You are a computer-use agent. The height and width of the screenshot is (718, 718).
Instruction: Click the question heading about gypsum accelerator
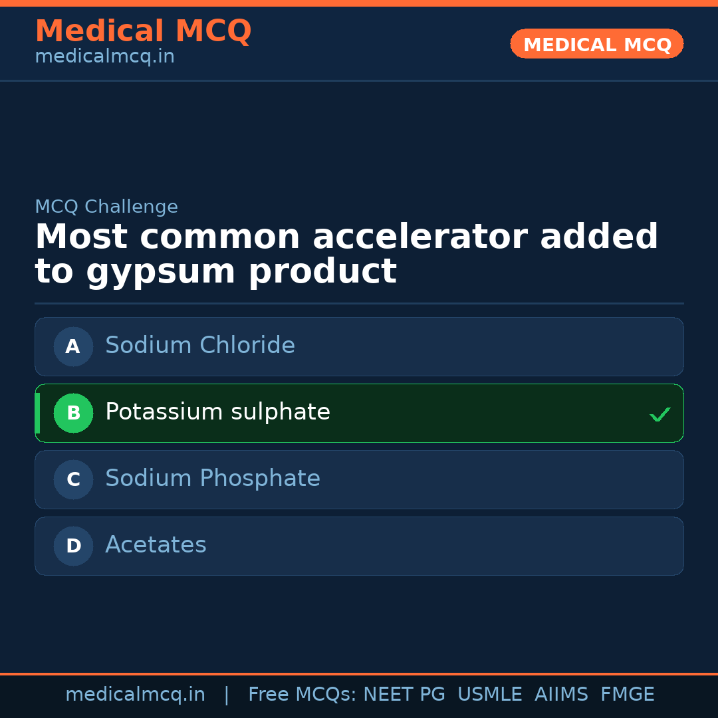point(346,255)
